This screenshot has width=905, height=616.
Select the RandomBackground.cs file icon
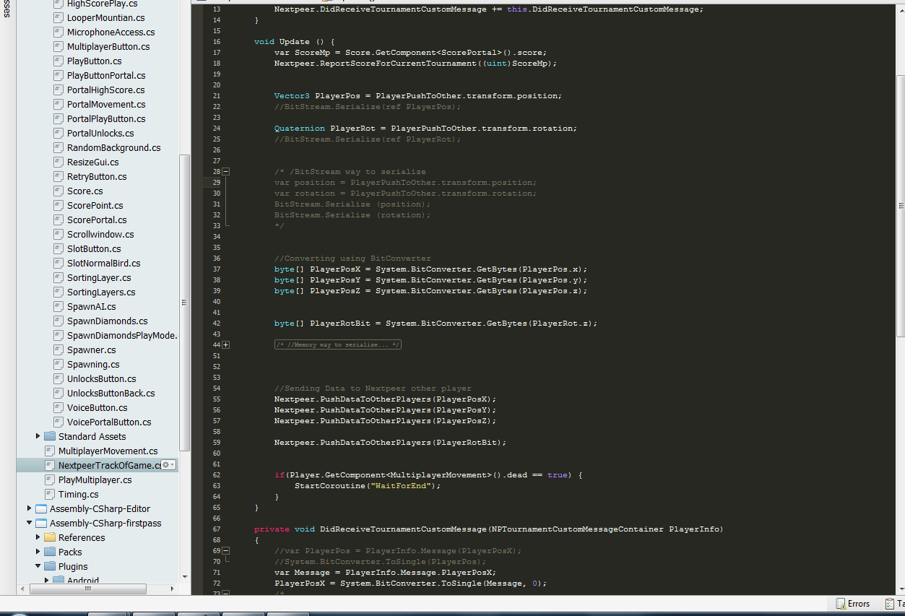pos(59,148)
